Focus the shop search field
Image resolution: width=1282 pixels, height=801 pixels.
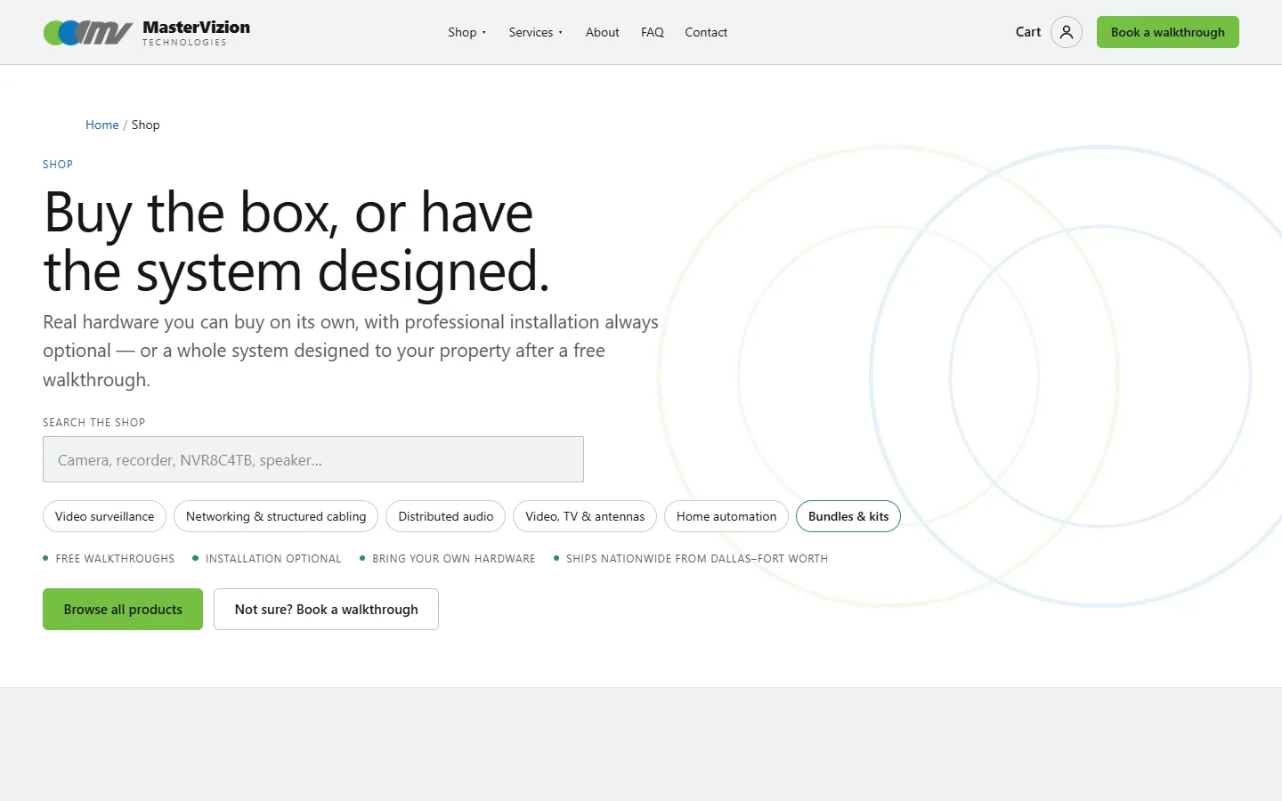pos(313,459)
